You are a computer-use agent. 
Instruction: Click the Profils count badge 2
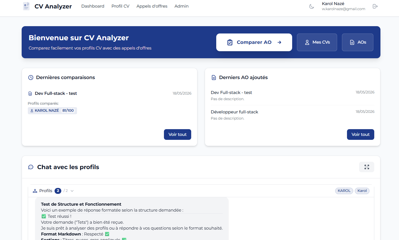point(58,191)
